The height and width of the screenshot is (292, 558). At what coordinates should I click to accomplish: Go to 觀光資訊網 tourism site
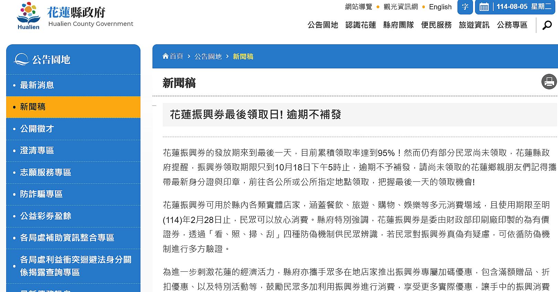pos(401,7)
